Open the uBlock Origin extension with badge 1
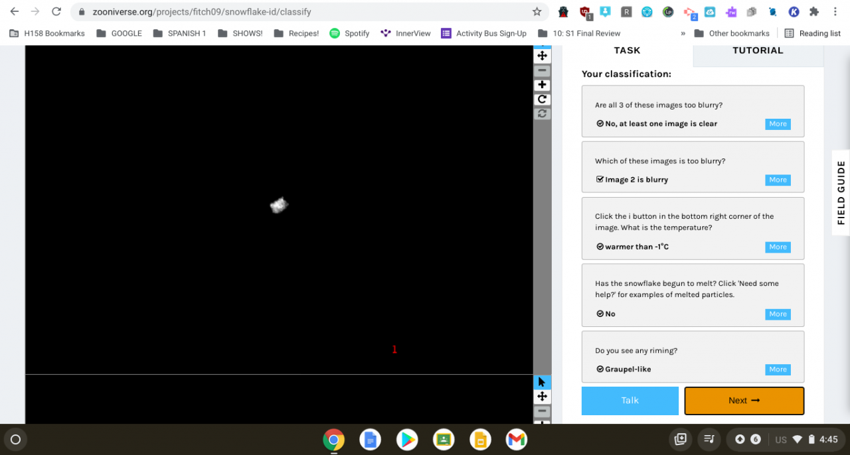 click(x=585, y=12)
